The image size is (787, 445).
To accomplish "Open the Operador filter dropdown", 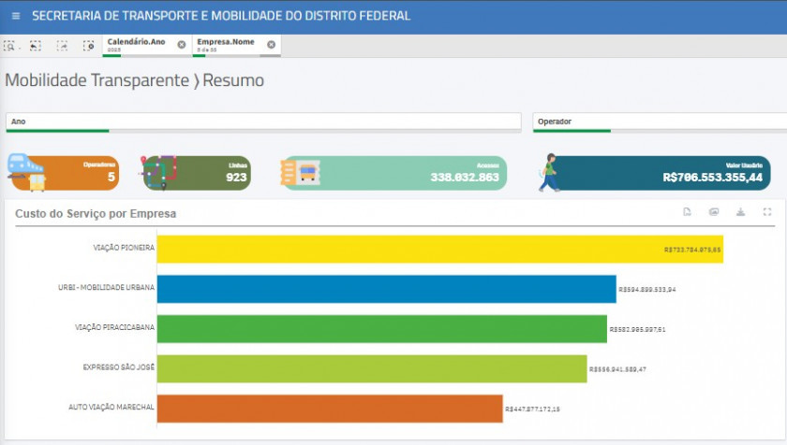I will 659,122.
